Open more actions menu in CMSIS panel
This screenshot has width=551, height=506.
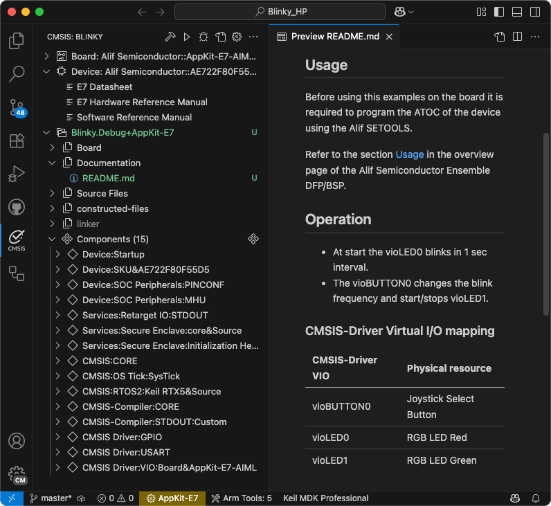[253, 37]
